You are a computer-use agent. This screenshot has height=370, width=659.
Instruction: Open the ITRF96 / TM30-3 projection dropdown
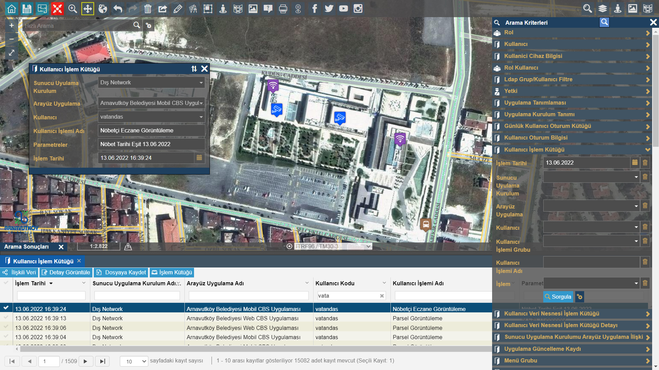333,246
